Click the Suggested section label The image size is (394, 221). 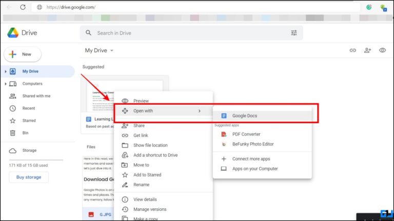click(93, 67)
